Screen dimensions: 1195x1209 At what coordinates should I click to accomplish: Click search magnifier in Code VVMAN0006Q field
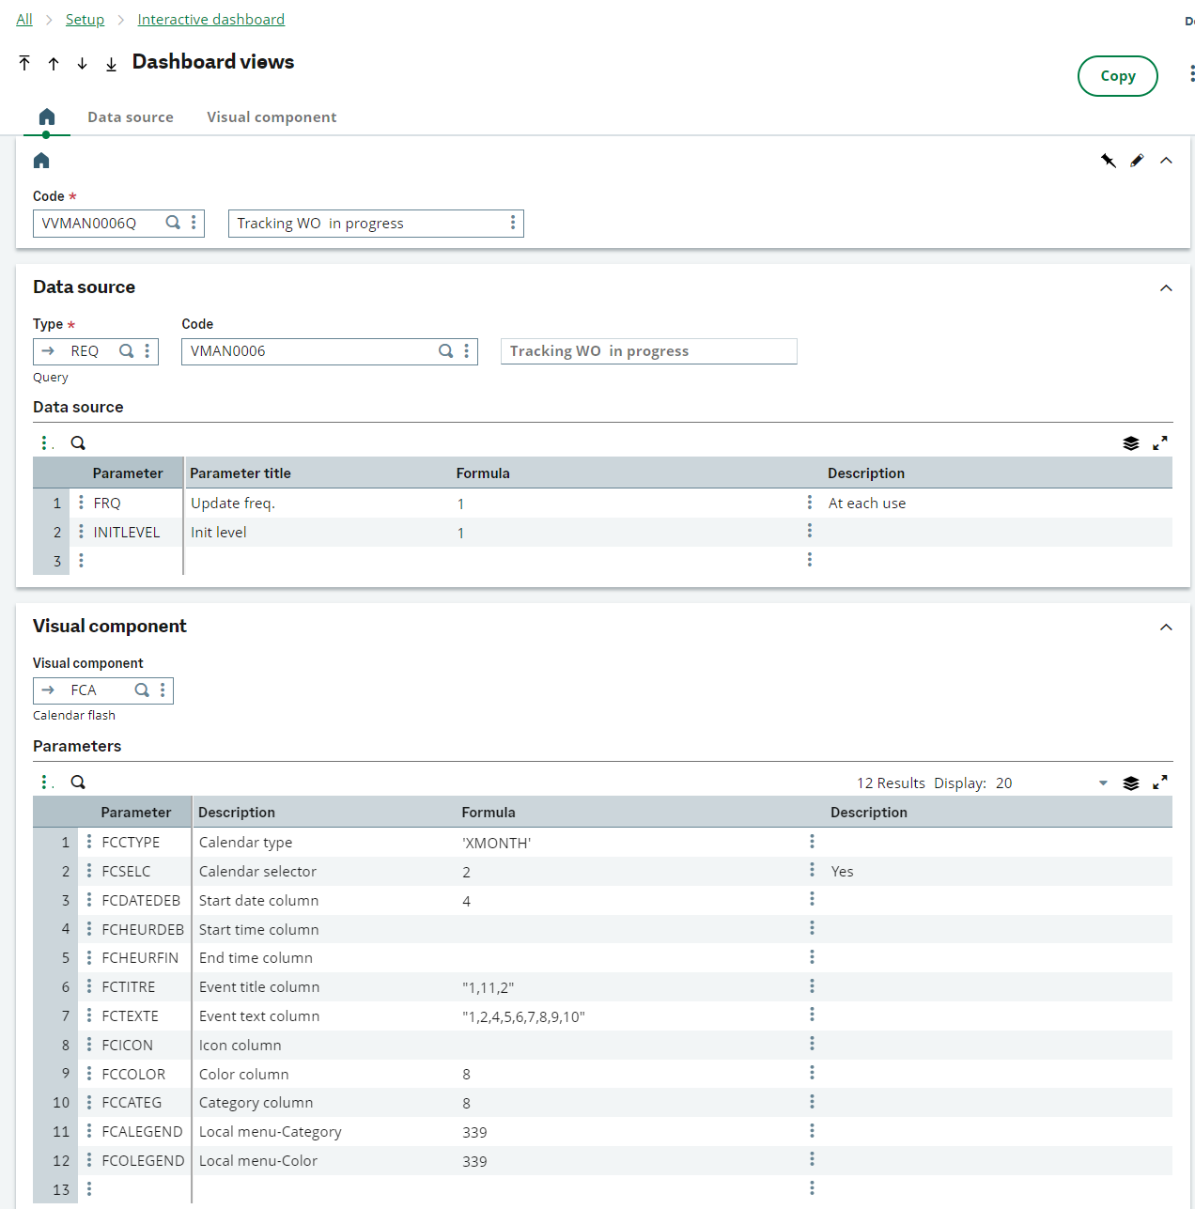(x=173, y=223)
